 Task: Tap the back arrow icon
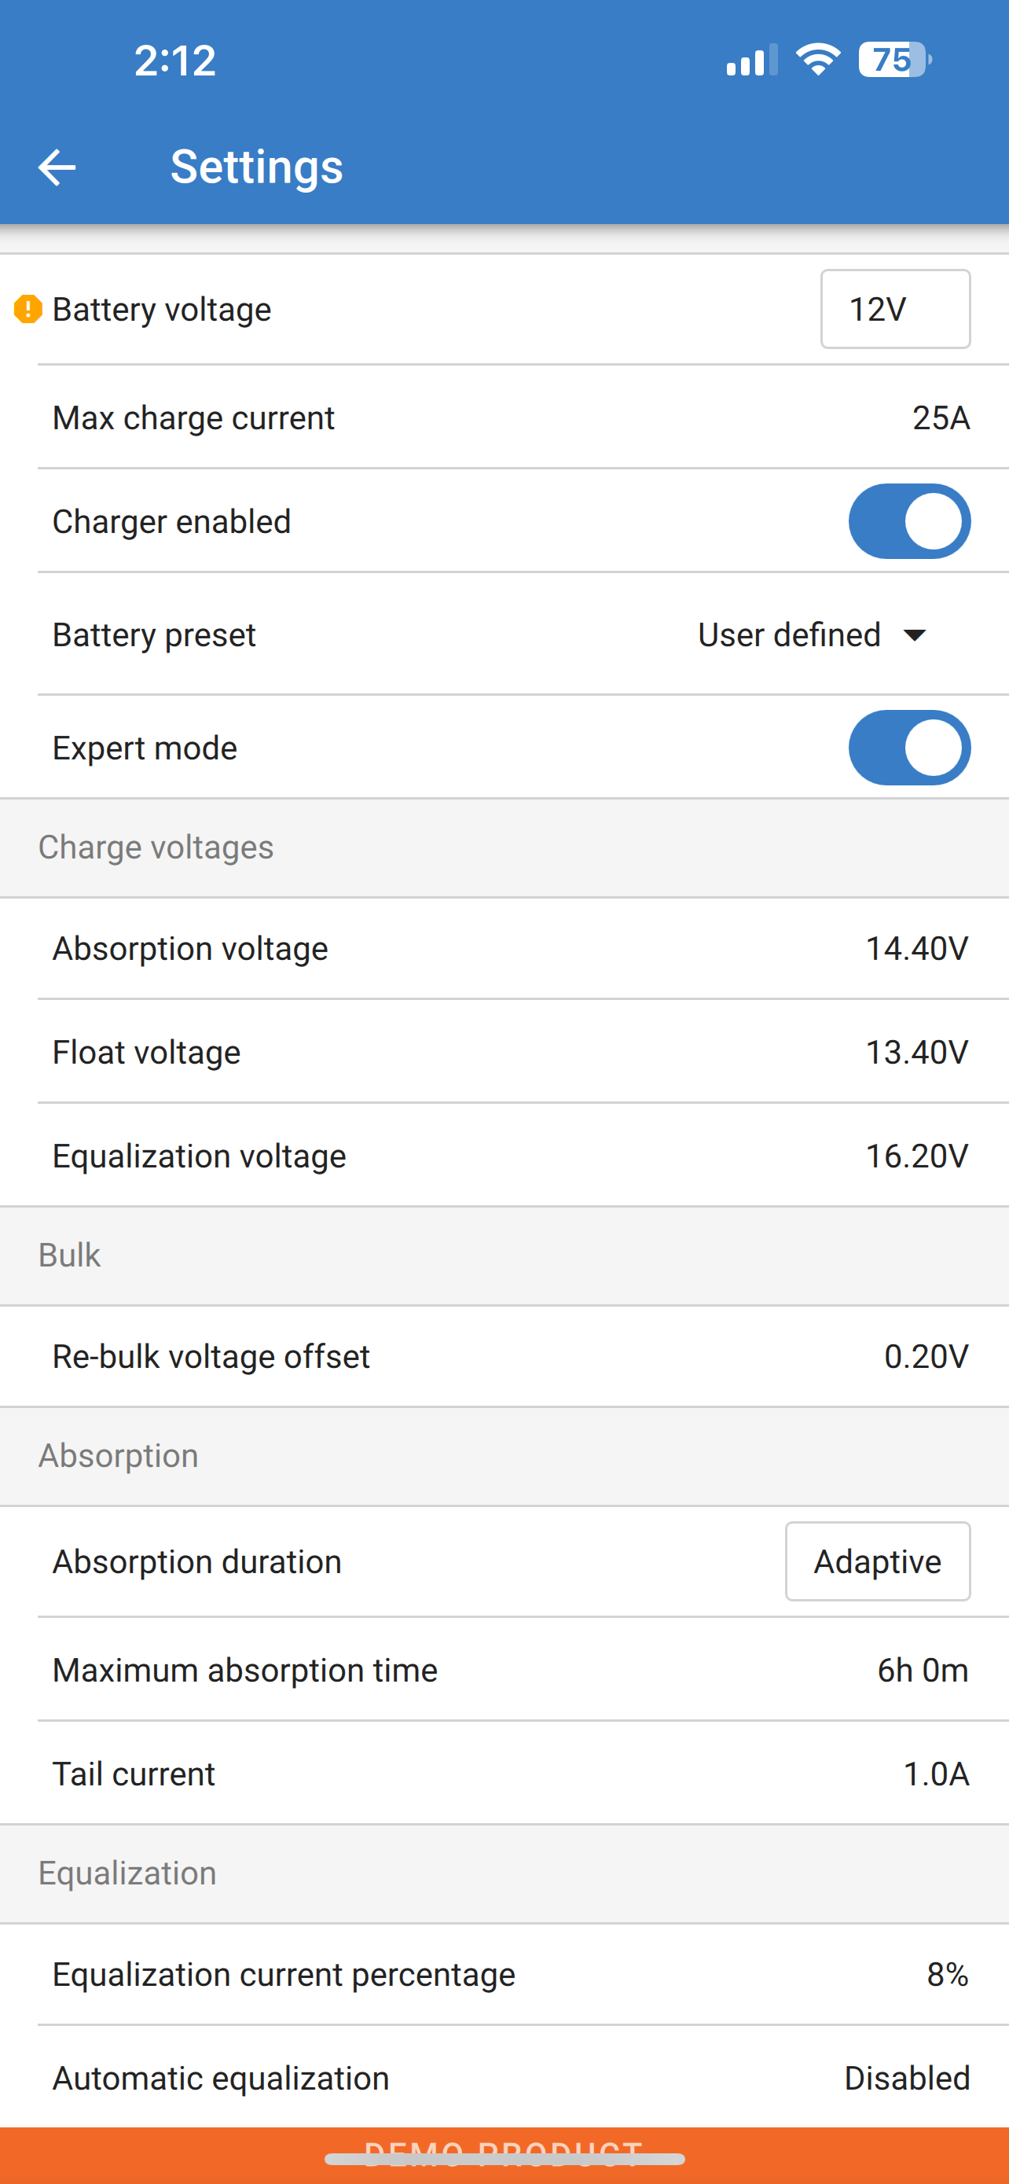(x=57, y=167)
